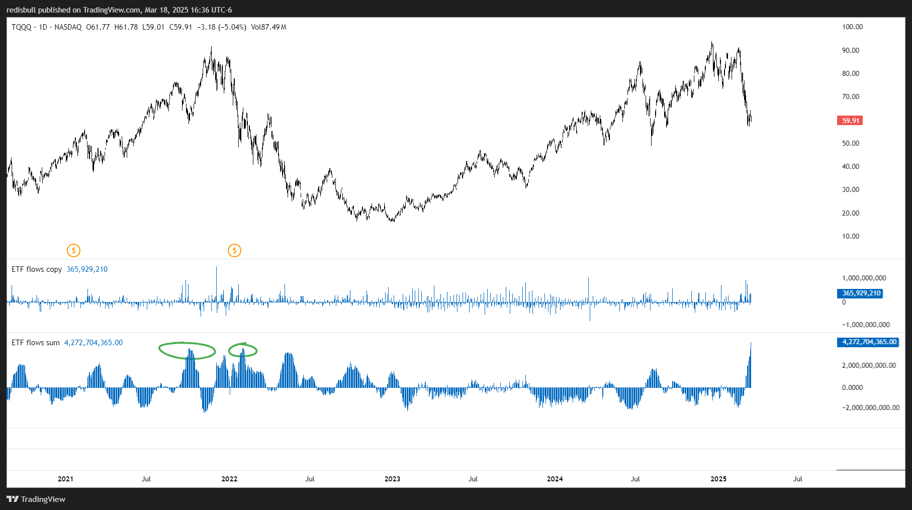
Task: Click the 4,272,704,365.00 value beside ETF flows sum
Action: (94, 343)
